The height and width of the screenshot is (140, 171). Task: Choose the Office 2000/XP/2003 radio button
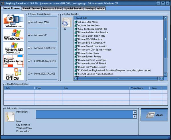[29, 74]
